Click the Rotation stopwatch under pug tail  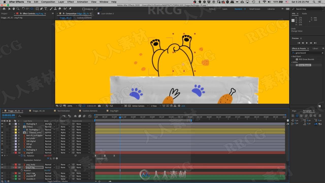[22, 156]
